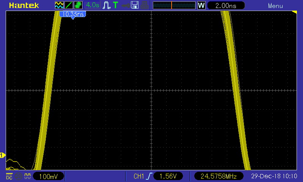Click the green persistence display icon
Viewport: 303px width, 182px height.
78,5
